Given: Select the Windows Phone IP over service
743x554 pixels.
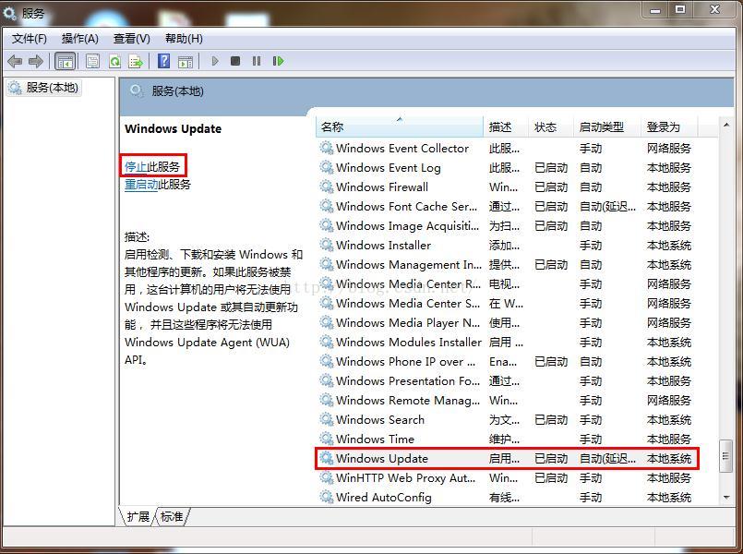Looking at the screenshot, I should click(507, 362).
